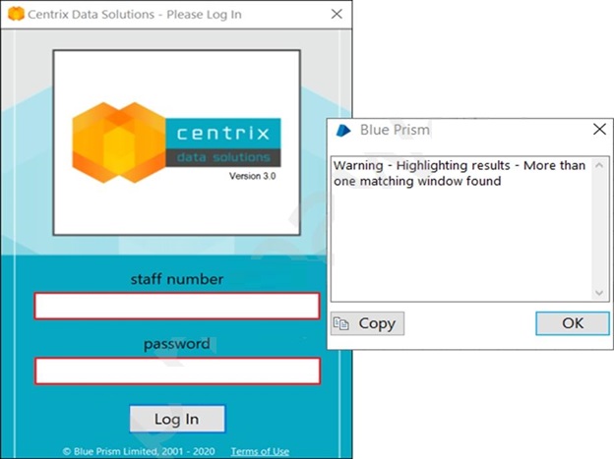Click the Blue Prism logo icon in dialog title

(343, 130)
